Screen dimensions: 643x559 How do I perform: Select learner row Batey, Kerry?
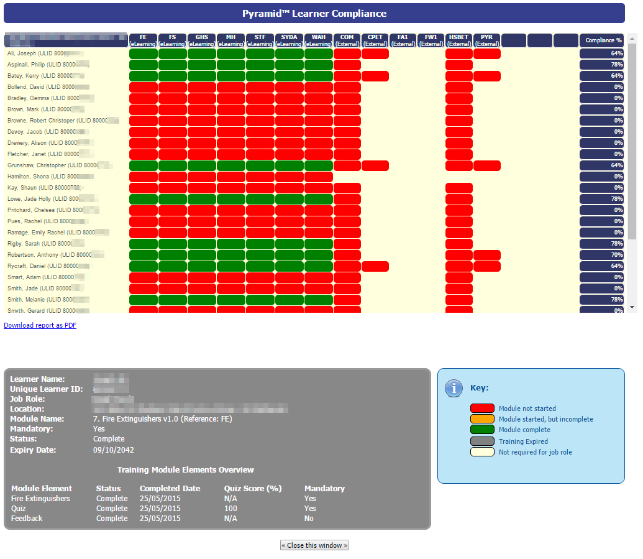46,75
